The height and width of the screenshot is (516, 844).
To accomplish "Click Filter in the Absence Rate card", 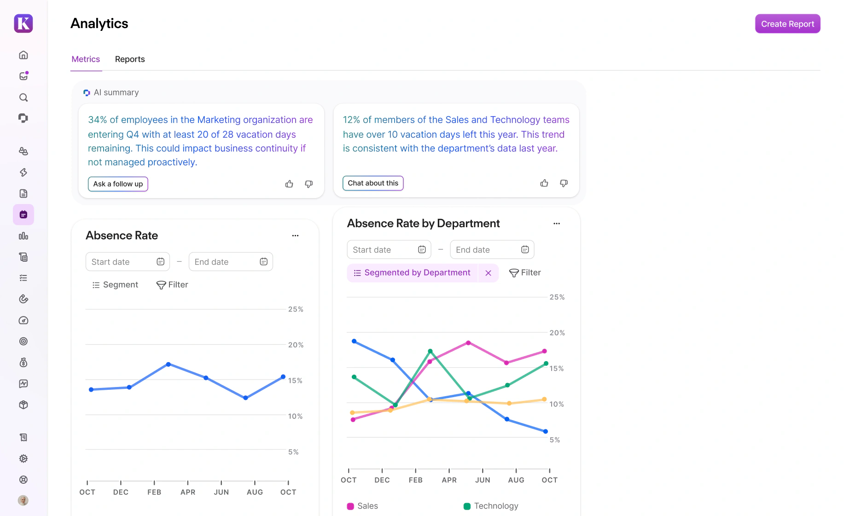I will [172, 285].
